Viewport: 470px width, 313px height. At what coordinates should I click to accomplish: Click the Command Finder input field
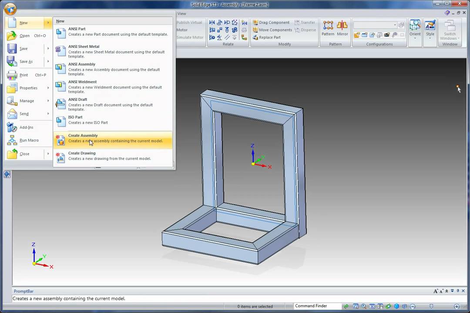pos(317,306)
